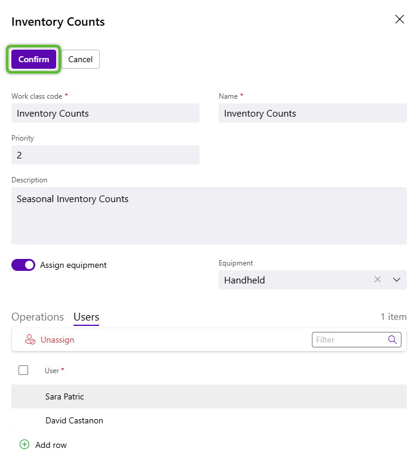This screenshot has width=420, height=470.
Task: Focus the Work class code field
Action: click(106, 113)
